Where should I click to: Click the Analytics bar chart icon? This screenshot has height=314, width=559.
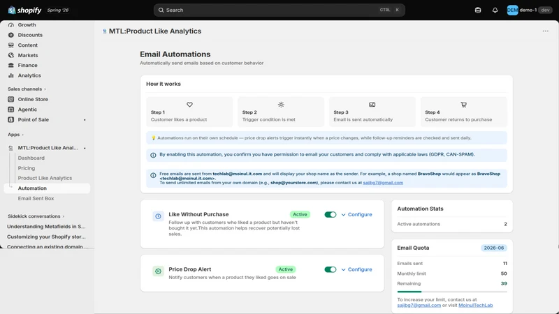[11, 75]
